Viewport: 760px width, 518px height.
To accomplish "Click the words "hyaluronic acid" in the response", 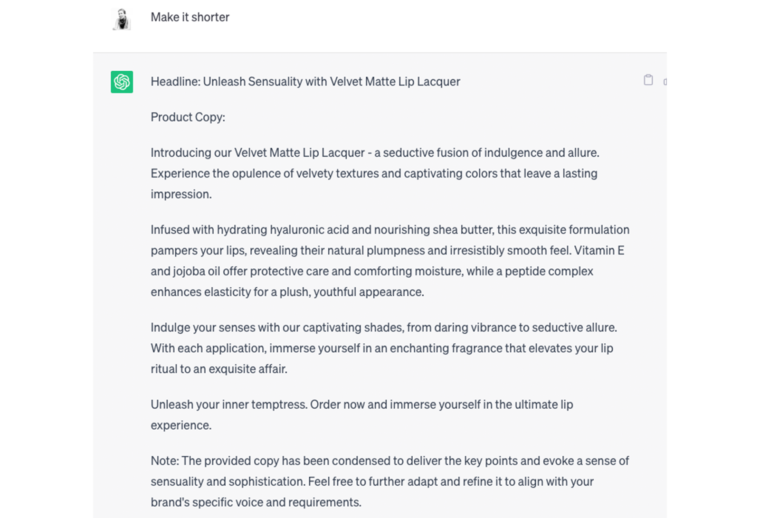I will (x=309, y=230).
